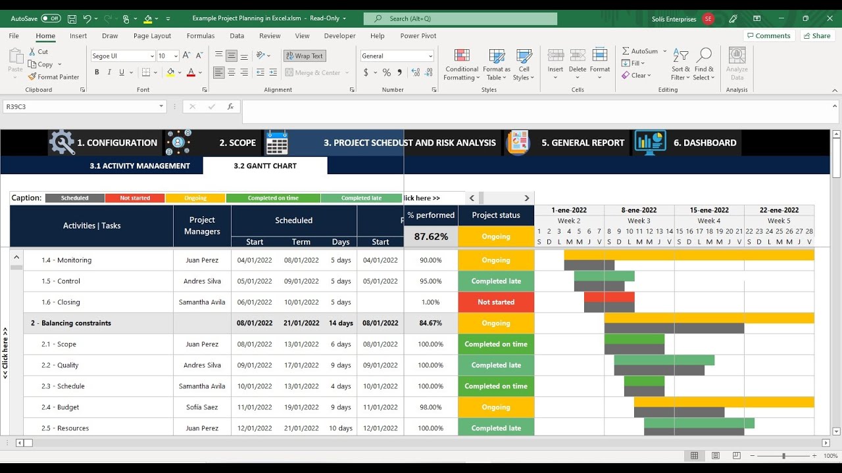This screenshot has width=842, height=473.
Task: Toggle center horizontal alignment
Action: point(232,72)
